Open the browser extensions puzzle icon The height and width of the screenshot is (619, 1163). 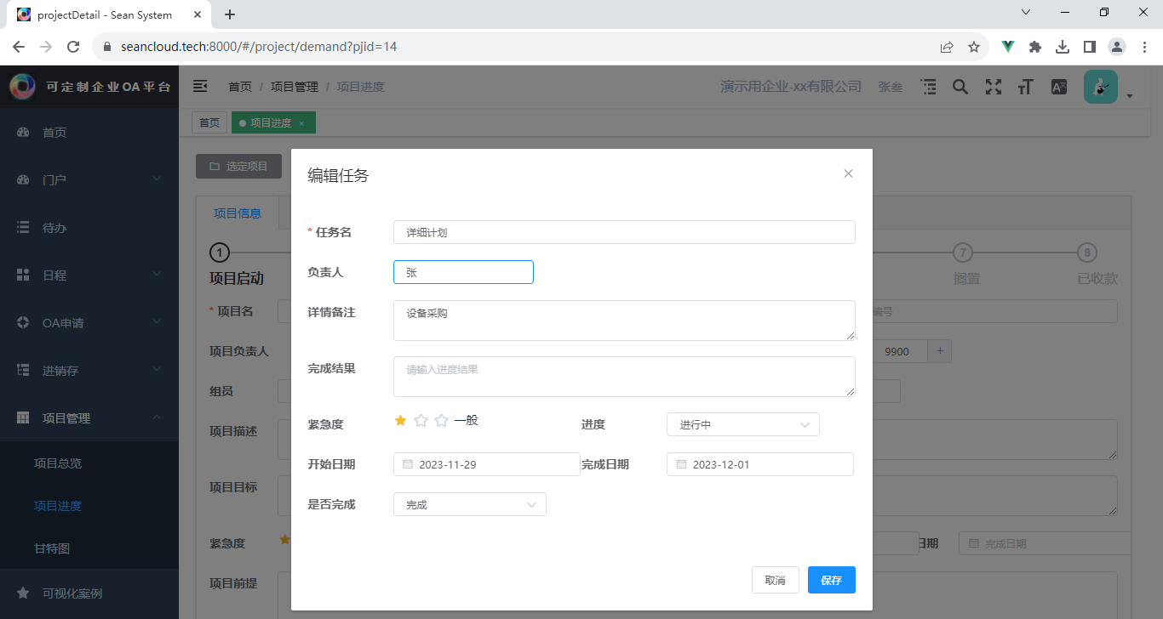click(x=1035, y=47)
